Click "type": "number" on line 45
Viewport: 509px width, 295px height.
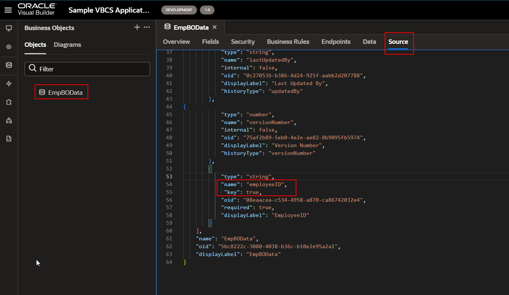pyautogui.click(x=248, y=114)
